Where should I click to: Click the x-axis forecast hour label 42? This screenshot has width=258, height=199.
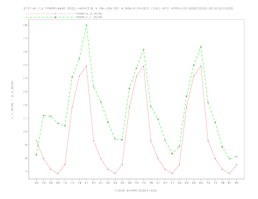(x=136, y=183)
